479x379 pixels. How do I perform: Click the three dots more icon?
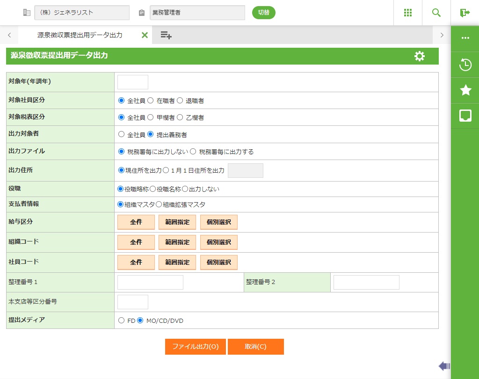point(465,38)
